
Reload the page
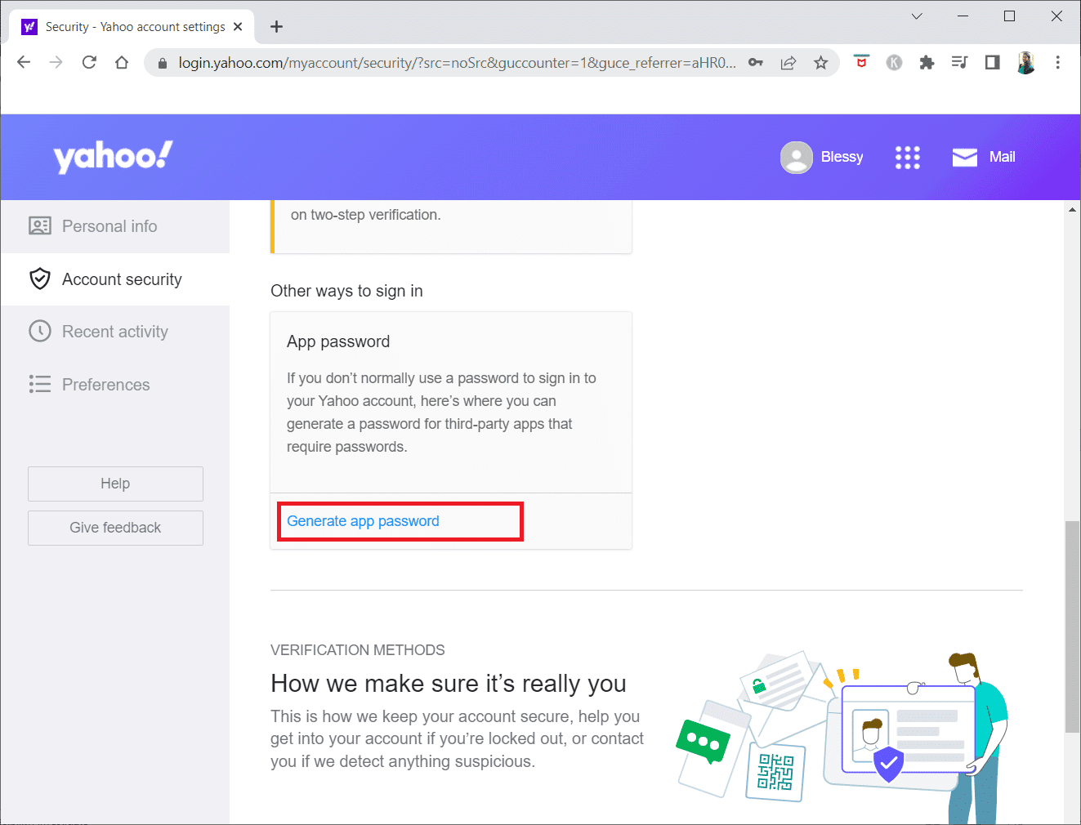pos(89,63)
